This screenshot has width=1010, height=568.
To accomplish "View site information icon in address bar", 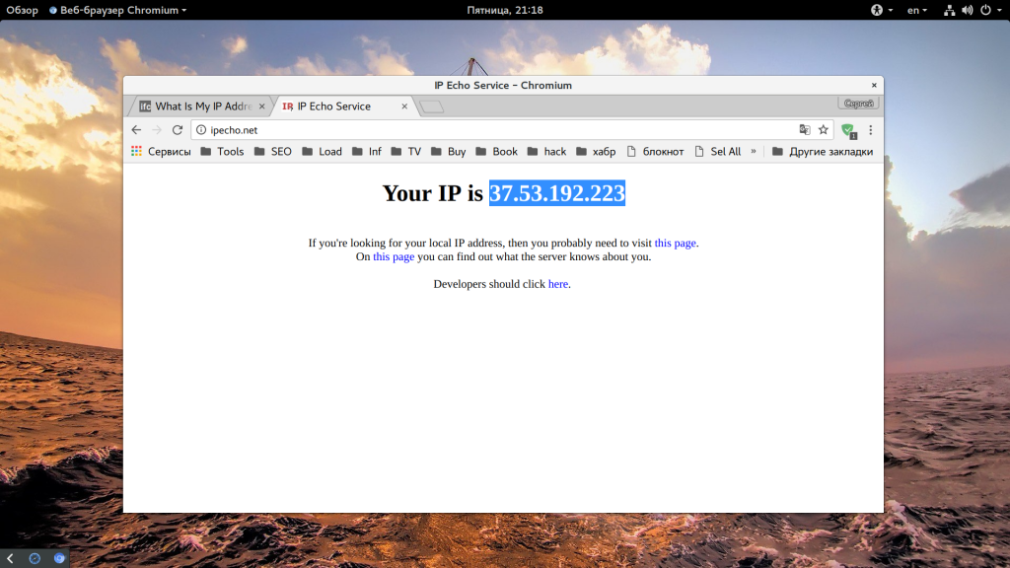I will click(x=201, y=130).
